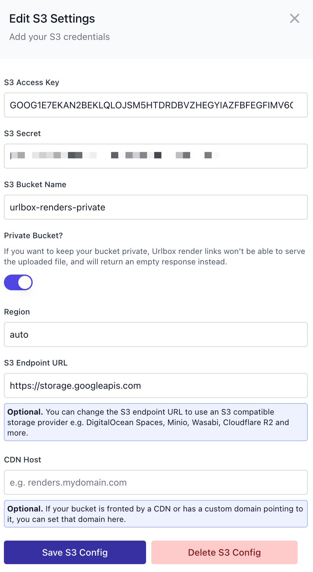
Task: Click the S3 Endpoint URL label
Action: click(x=36, y=363)
